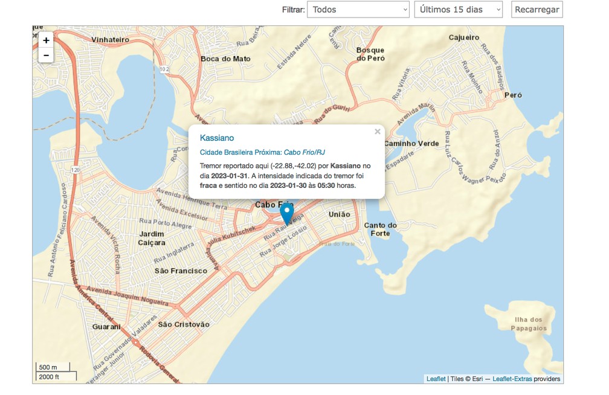
Task: Click the blue location marker pin
Action: (x=286, y=214)
